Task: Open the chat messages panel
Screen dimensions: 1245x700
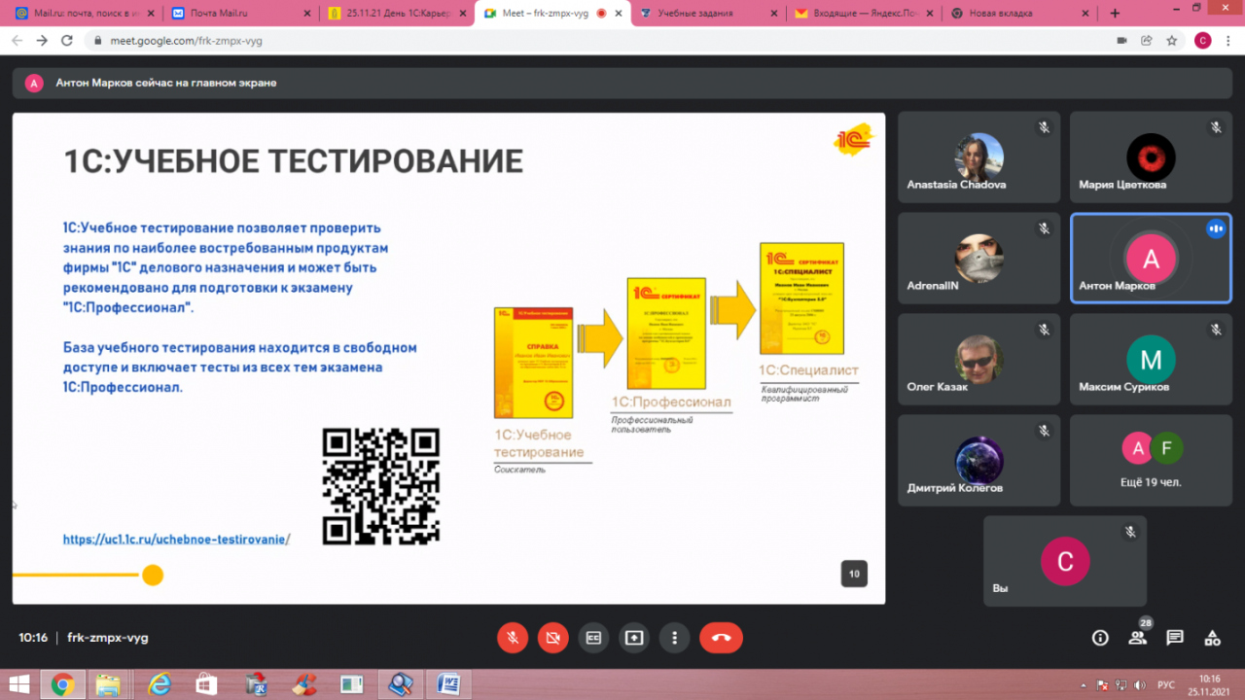Action: click(x=1175, y=638)
